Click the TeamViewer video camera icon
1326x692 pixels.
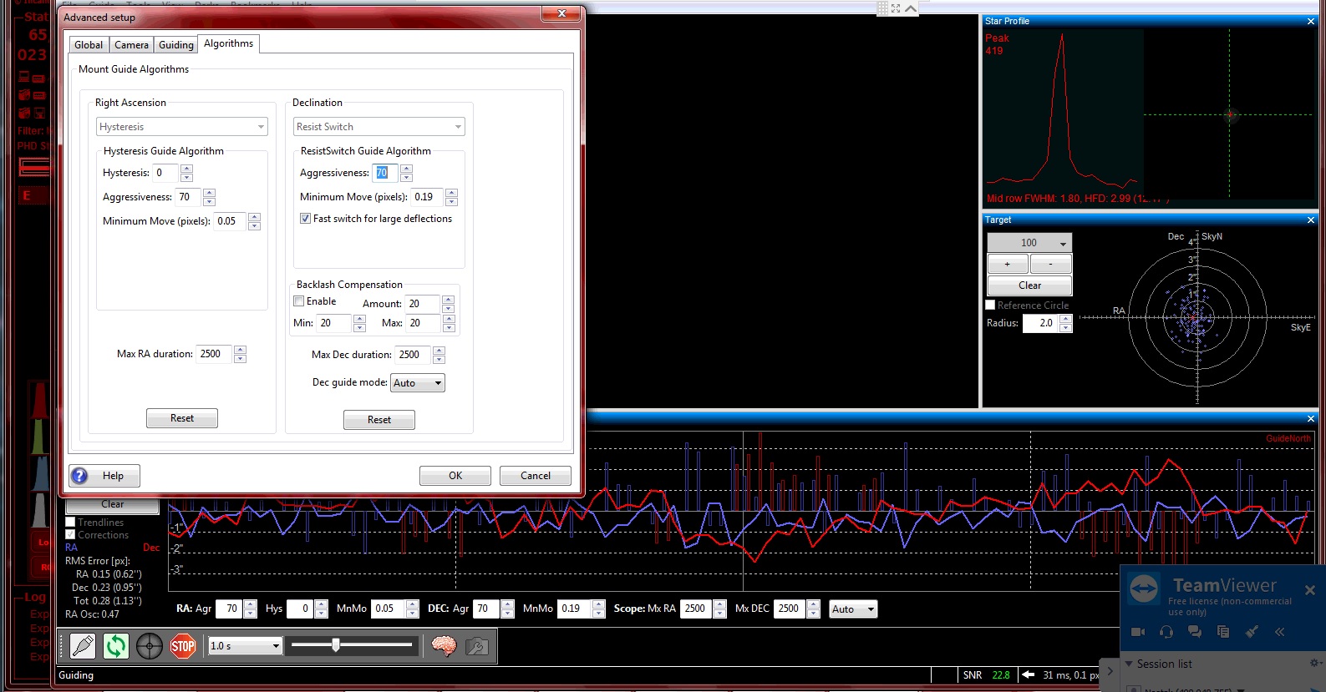[1138, 632]
